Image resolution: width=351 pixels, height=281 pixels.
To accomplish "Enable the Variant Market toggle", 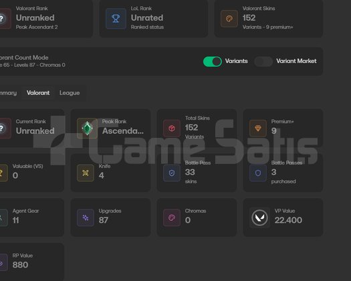I will pyautogui.click(x=263, y=62).
